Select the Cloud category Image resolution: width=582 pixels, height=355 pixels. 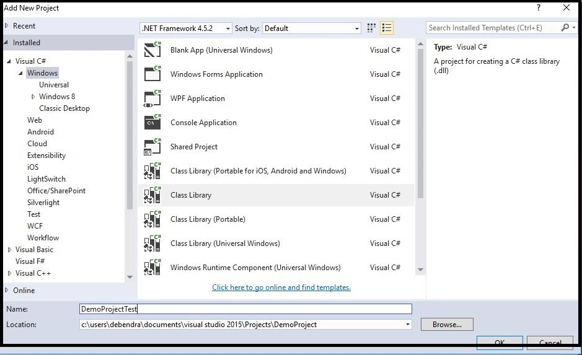(x=37, y=144)
